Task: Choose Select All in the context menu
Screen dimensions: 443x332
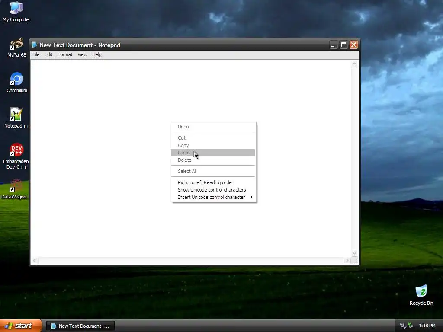Action: pos(213,171)
